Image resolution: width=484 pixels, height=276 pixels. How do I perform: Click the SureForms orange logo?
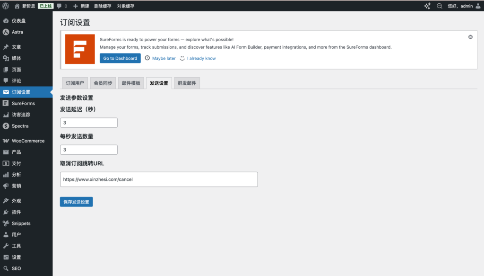[80, 49]
